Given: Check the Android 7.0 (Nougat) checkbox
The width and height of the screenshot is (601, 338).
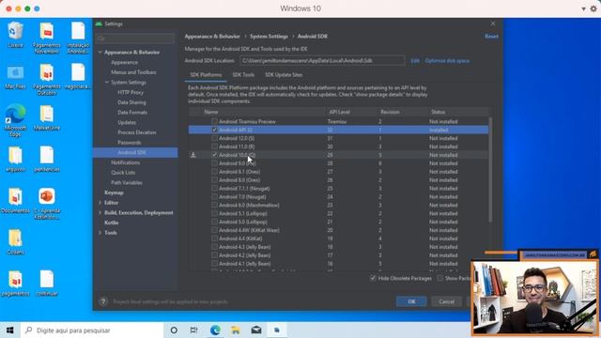Looking at the screenshot, I should (214, 196).
